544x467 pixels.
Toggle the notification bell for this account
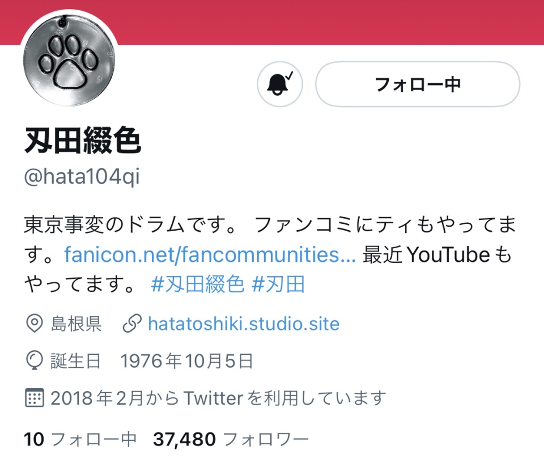[x=279, y=84]
